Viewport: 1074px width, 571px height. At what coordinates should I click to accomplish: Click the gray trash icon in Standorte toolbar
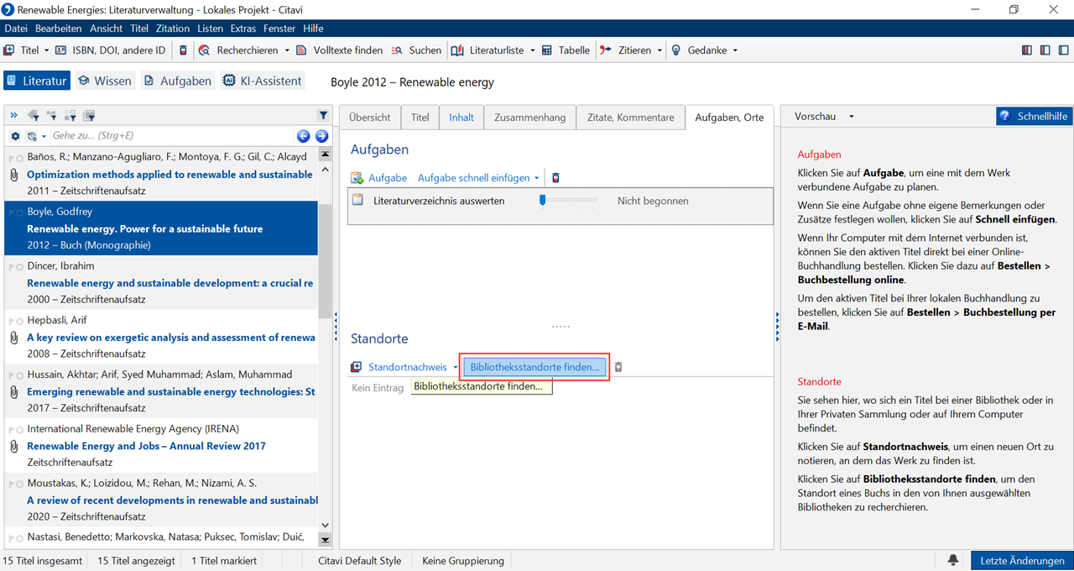tap(618, 367)
